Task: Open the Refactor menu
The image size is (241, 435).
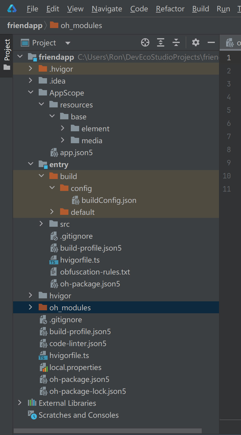Action: coord(170,9)
